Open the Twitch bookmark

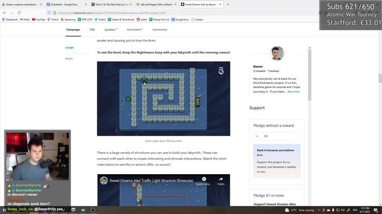coord(53,20)
